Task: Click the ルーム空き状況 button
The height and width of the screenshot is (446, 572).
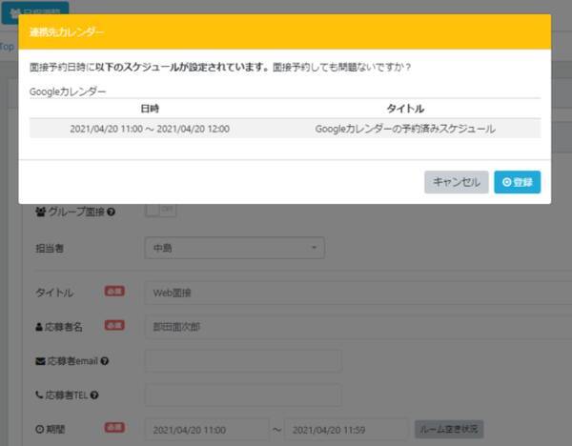Action: click(x=449, y=429)
